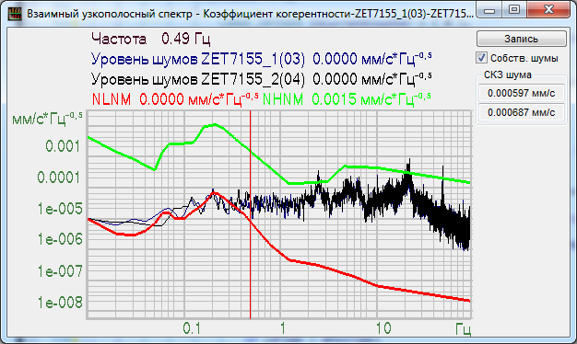Click the 0.000687 мм/с noise RMS field
Viewport: 577px width, 344px height.
tap(521, 112)
